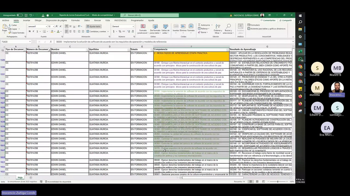This screenshot has width=350, height=196.
Task: Open Estilos de celda gallery
Action: pos(165,29)
